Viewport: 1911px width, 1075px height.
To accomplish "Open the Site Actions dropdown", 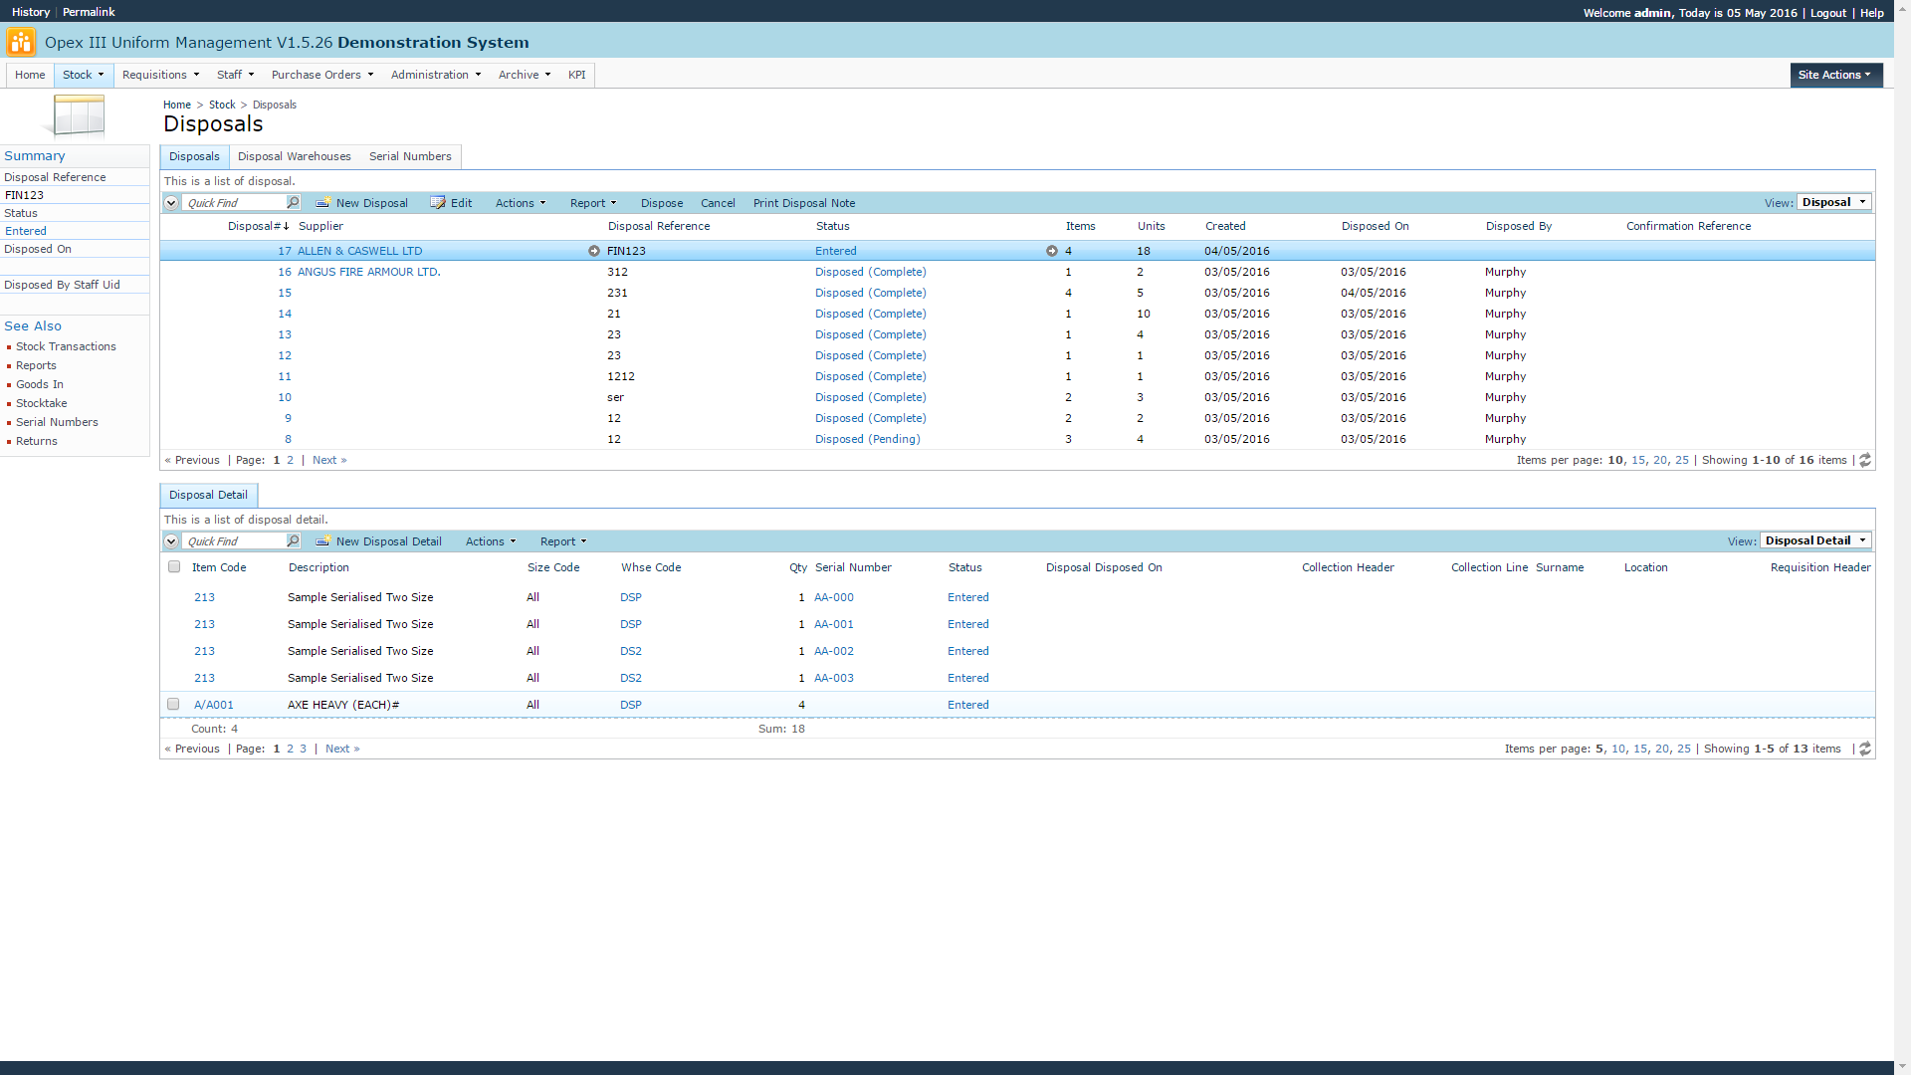I will pos(1834,75).
